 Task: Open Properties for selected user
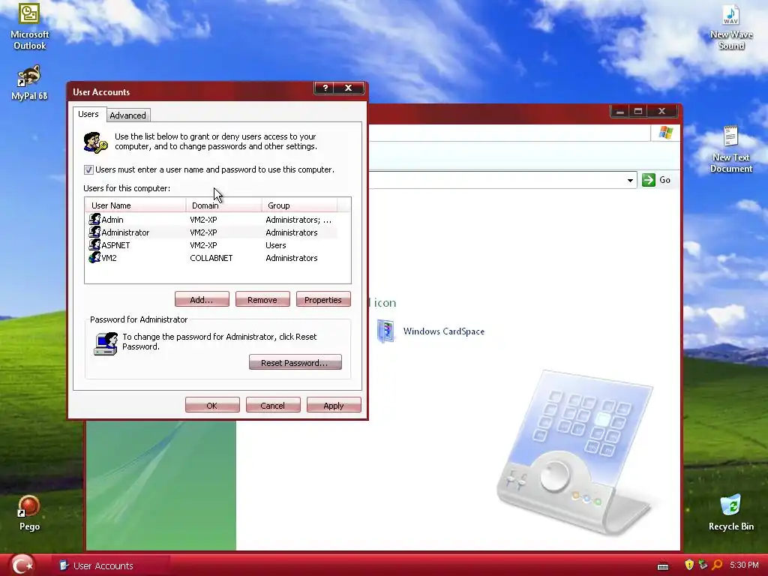coord(323,299)
